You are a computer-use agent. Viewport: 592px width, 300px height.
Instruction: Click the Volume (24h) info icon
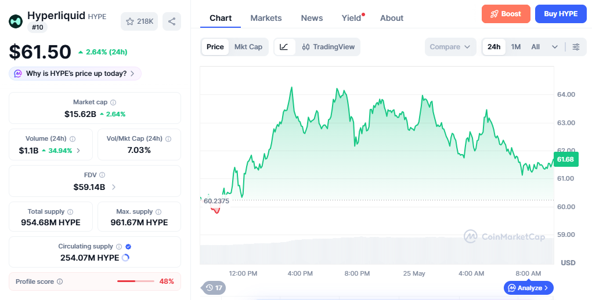(x=73, y=138)
